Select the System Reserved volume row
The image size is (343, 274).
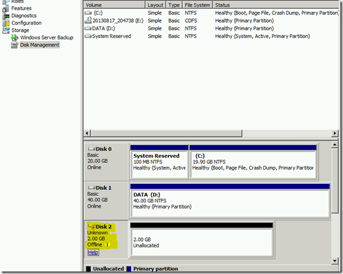(x=211, y=36)
